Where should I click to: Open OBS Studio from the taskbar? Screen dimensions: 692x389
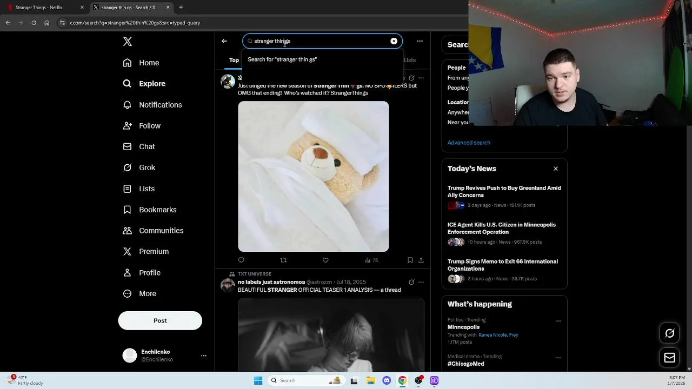(418, 380)
